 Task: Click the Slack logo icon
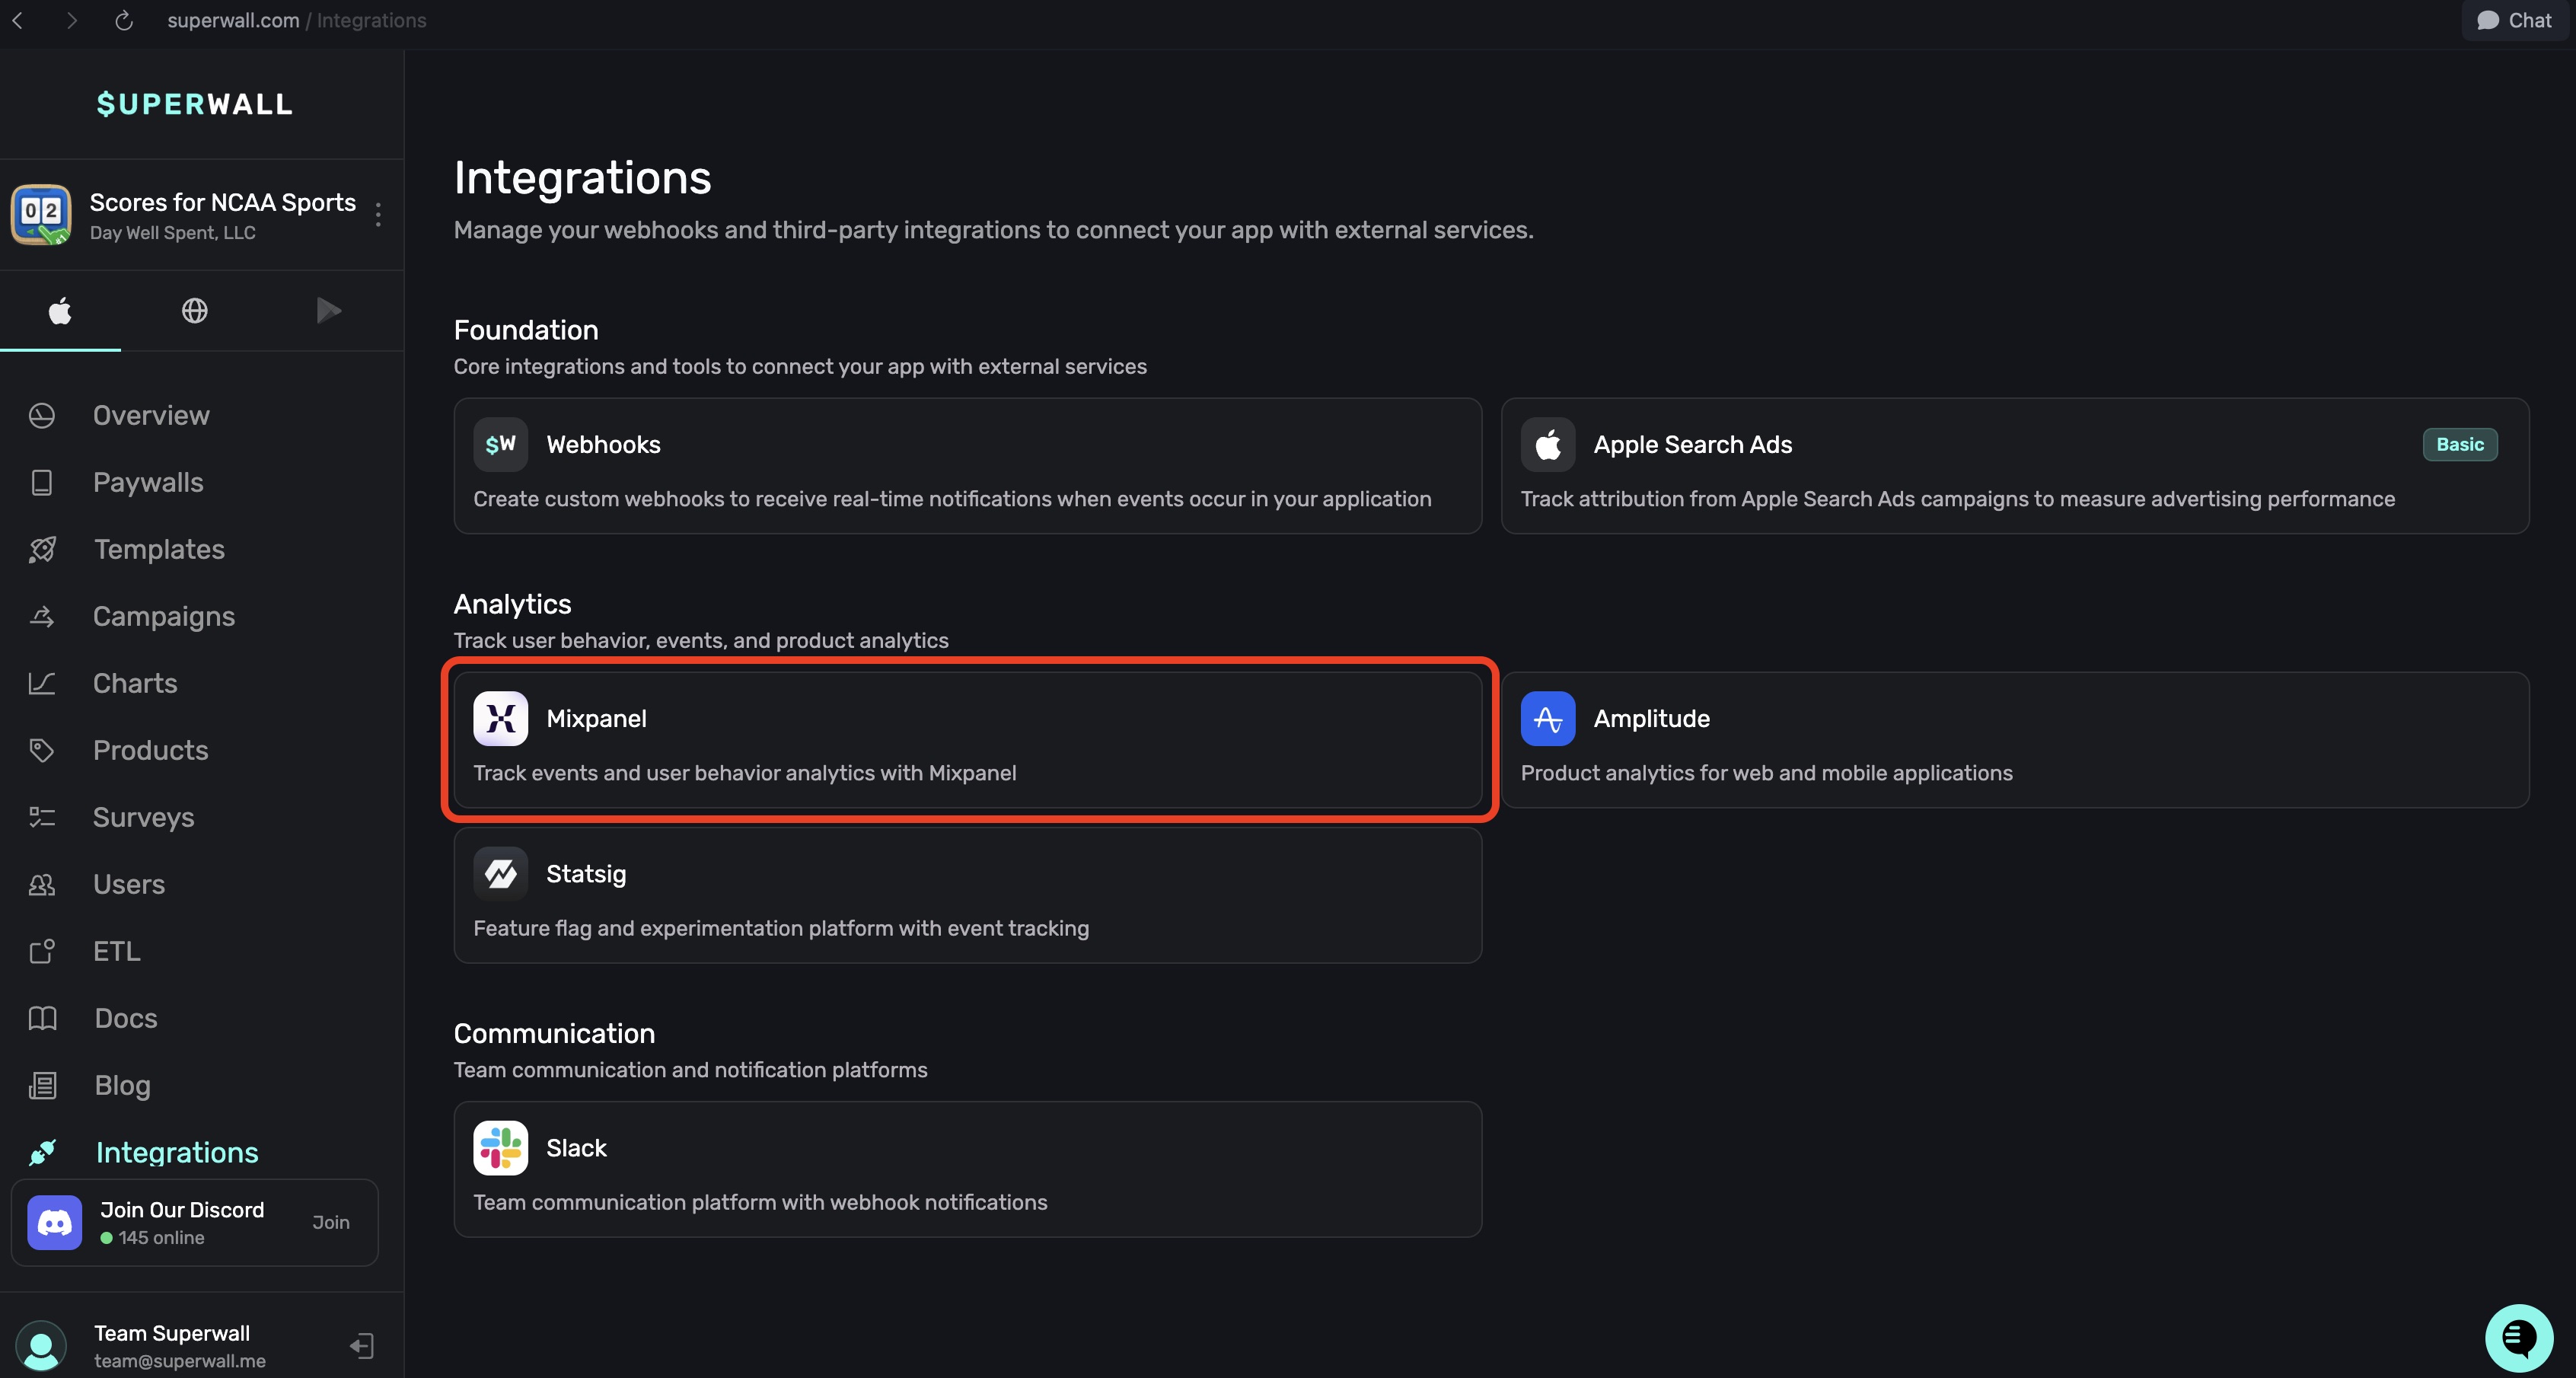click(500, 1148)
